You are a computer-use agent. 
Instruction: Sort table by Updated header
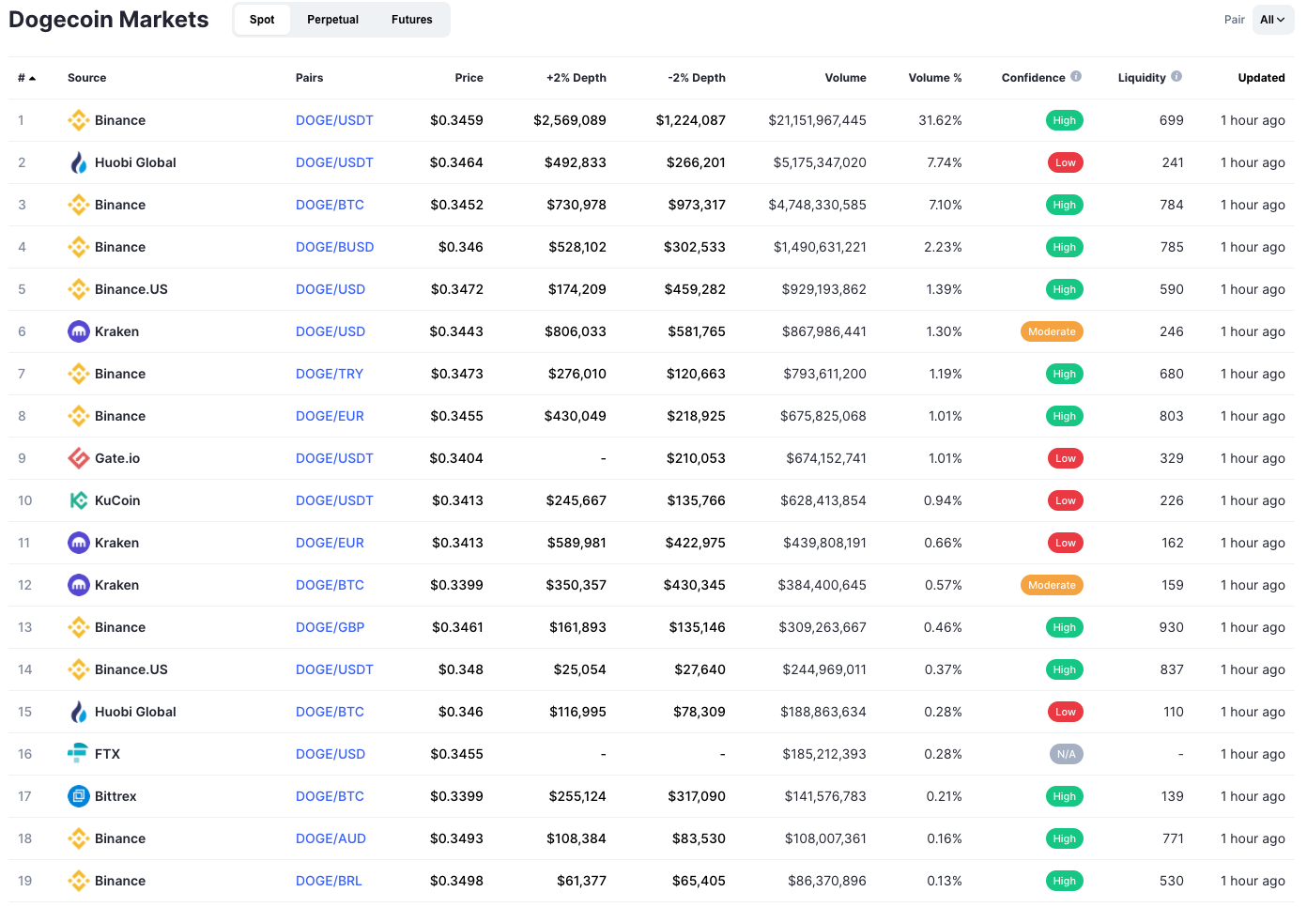(x=1262, y=78)
